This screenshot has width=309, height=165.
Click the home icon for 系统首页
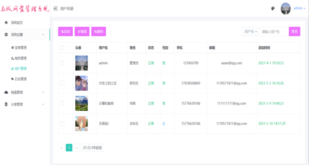(6, 23)
